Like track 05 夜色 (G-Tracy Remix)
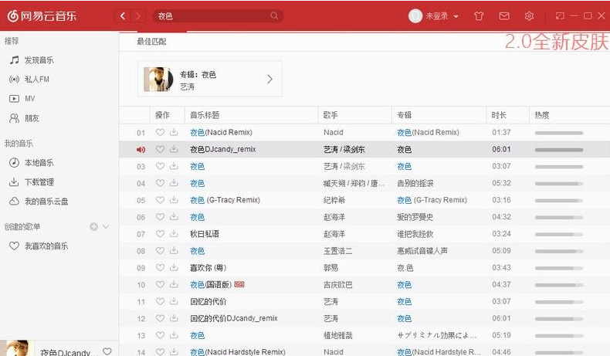This screenshot has width=610, height=356. [160, 200]
